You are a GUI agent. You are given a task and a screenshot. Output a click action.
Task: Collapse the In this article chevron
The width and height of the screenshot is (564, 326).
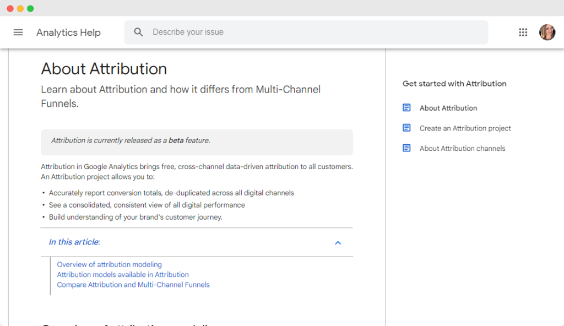tap(338, 243)
